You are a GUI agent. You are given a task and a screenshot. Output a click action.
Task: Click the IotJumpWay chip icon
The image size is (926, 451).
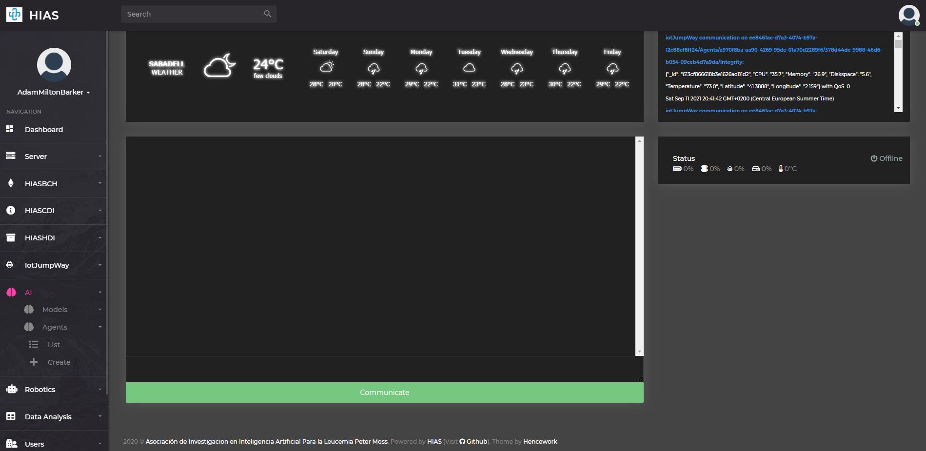(10, 265)
